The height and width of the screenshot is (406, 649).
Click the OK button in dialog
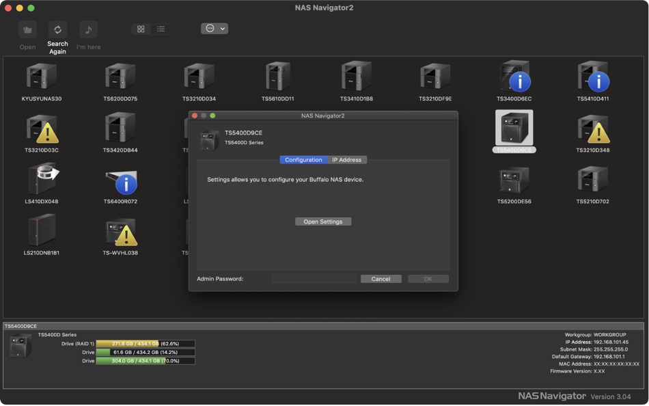tap(428, 279)
